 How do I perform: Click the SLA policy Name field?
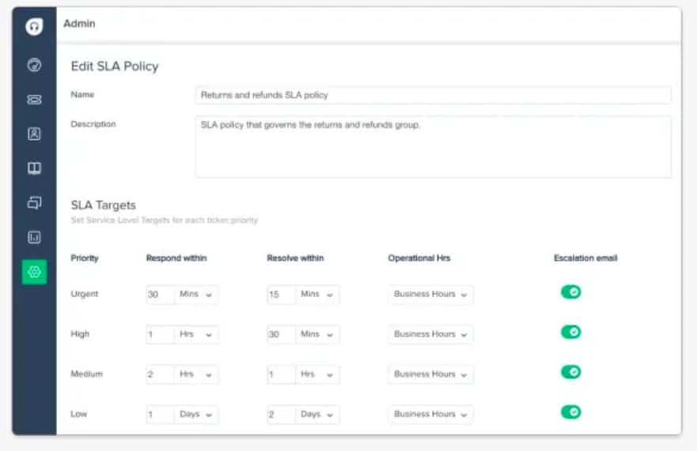(432, 96)
